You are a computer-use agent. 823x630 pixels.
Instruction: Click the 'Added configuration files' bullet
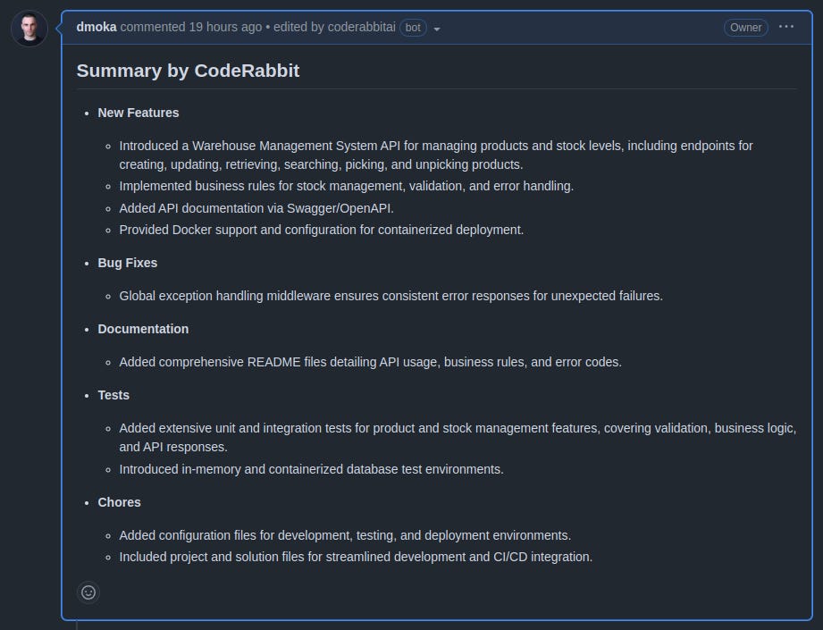345,535
